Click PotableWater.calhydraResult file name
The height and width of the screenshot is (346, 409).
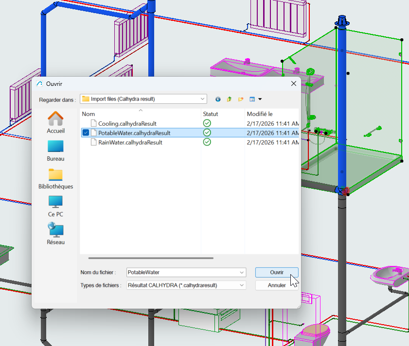tap(134, 133)
